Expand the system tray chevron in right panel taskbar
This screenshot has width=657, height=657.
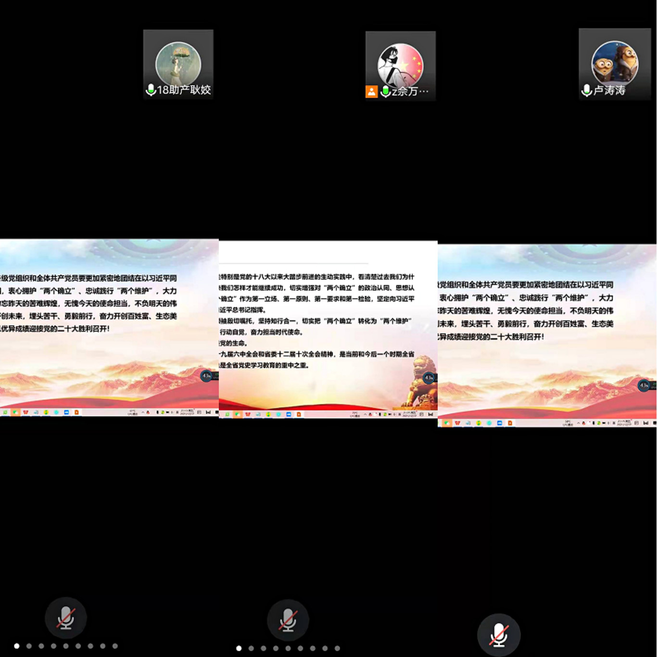579,423
